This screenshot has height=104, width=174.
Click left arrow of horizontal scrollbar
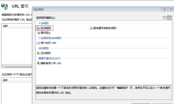[3, 66]
